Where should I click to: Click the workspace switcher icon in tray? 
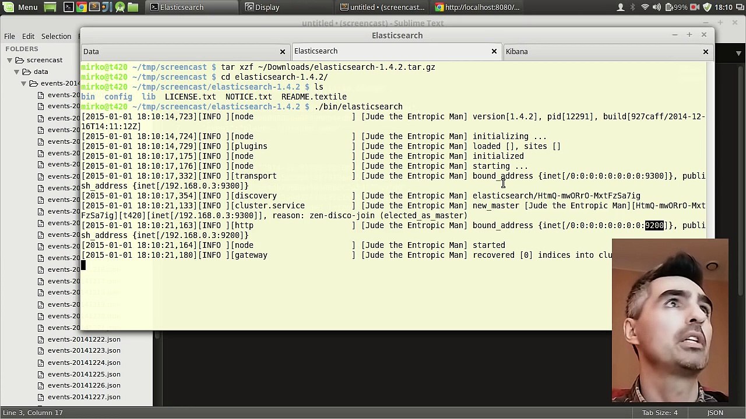point(740,7)
